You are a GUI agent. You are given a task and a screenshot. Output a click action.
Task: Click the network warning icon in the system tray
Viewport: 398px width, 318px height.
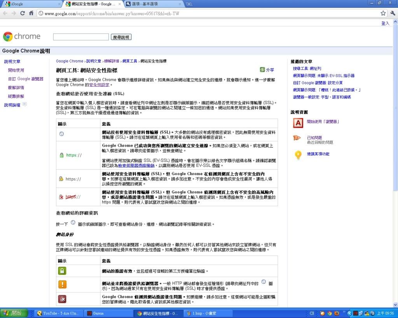coord(367,313)
